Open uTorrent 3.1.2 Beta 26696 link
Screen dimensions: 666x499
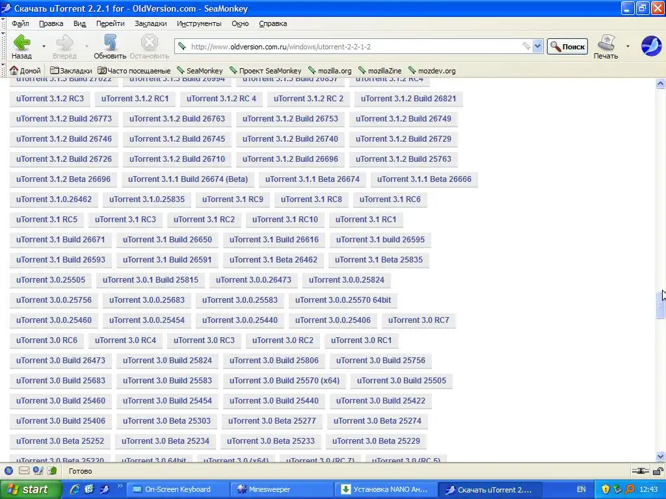(x=63, y=179)
